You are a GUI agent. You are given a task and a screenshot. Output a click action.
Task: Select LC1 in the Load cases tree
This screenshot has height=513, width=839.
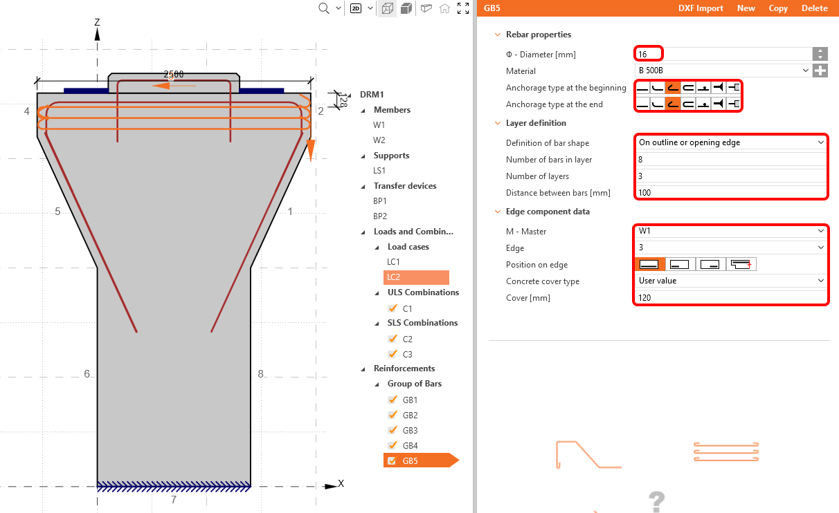pyautogui.click(x=393, y=262)
